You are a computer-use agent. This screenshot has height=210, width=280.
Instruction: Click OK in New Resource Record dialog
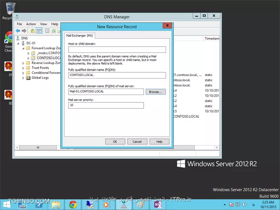point(115,141)
